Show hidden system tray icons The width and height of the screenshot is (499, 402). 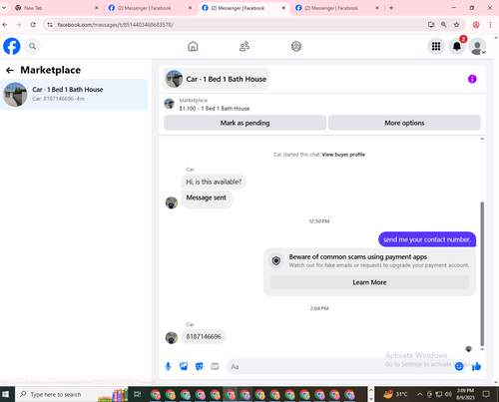tap(420, 394)
